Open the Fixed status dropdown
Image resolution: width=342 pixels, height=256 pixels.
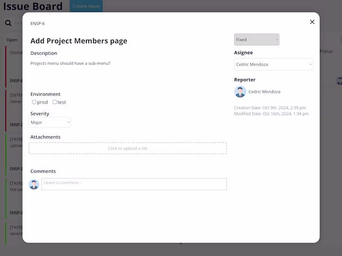coord(256,39)
